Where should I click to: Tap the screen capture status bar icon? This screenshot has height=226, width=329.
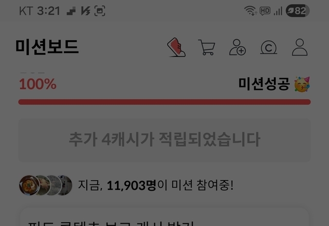pyautogui.click(x=100, y=11)
